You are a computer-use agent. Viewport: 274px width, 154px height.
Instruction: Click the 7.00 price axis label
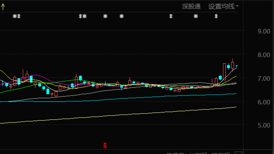pos(264,79)
